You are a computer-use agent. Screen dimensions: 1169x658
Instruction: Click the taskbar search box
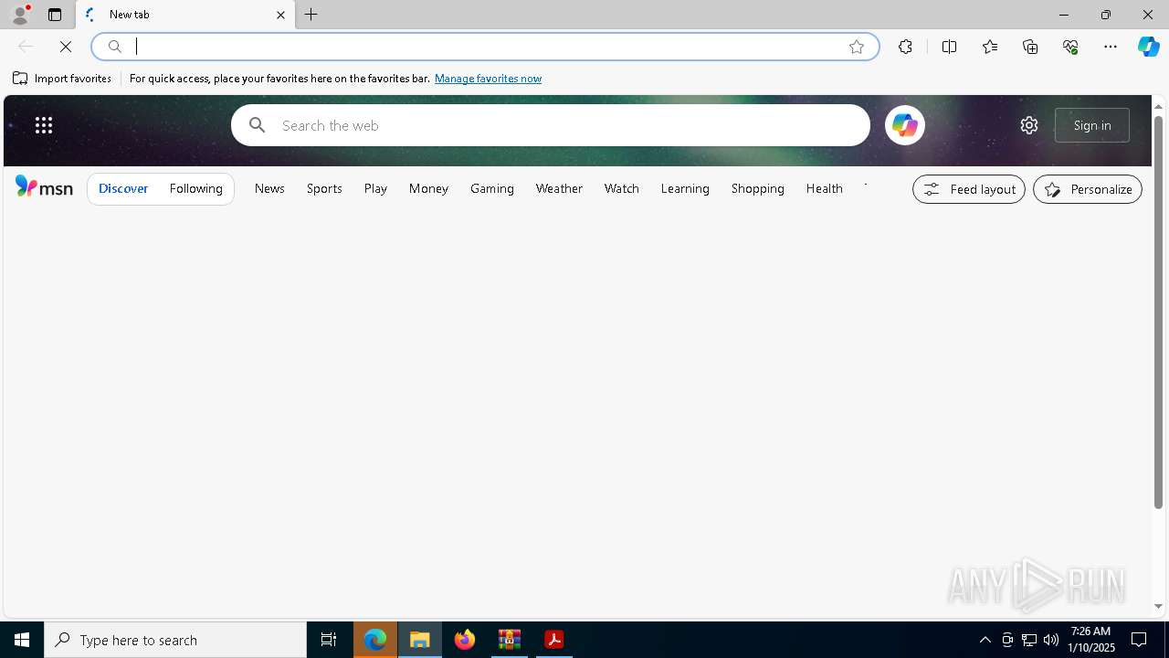click(x=175, y=640)
